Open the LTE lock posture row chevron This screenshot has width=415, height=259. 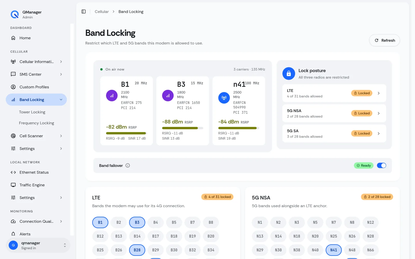point(379,93)
